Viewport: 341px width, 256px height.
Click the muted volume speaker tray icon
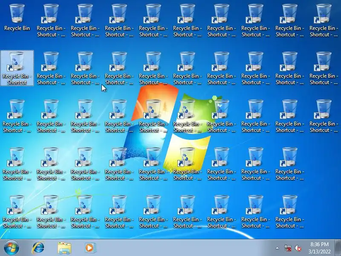pos(298,248)
